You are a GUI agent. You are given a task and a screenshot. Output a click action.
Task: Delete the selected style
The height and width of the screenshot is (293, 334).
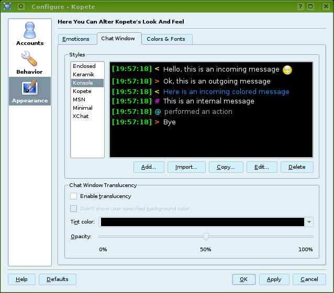coord(297,167)
